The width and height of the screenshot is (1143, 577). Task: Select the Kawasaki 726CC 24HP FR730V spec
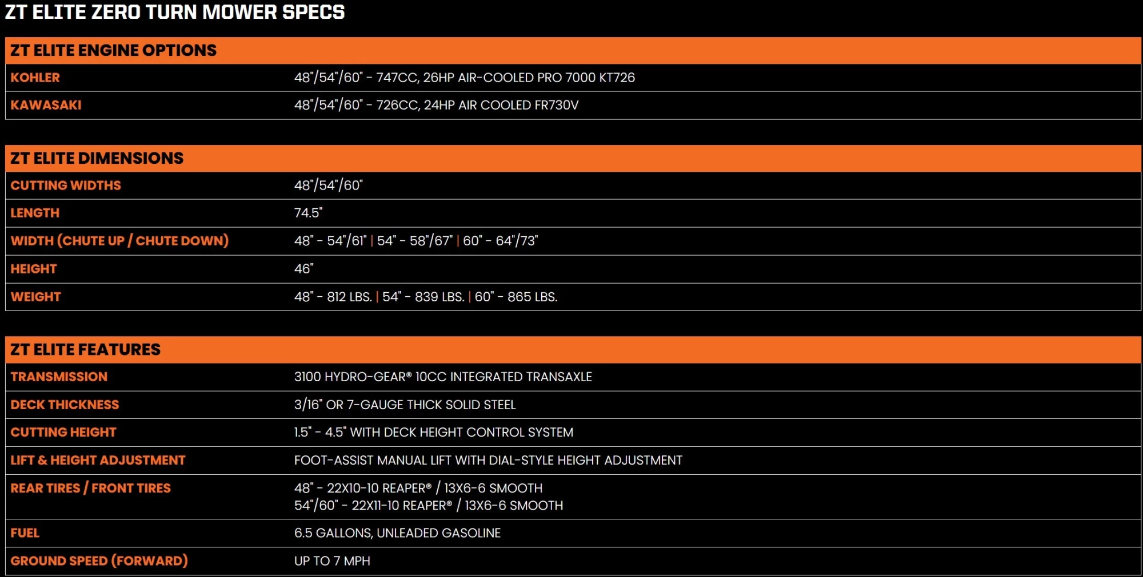437,105
